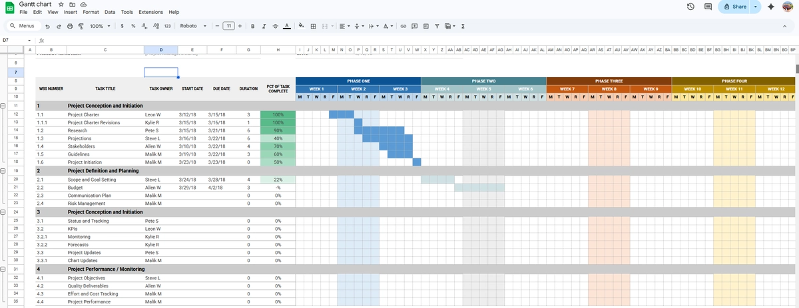The image size is (799, 308).
Task: Open the Data menu
Action: [110, 12]
